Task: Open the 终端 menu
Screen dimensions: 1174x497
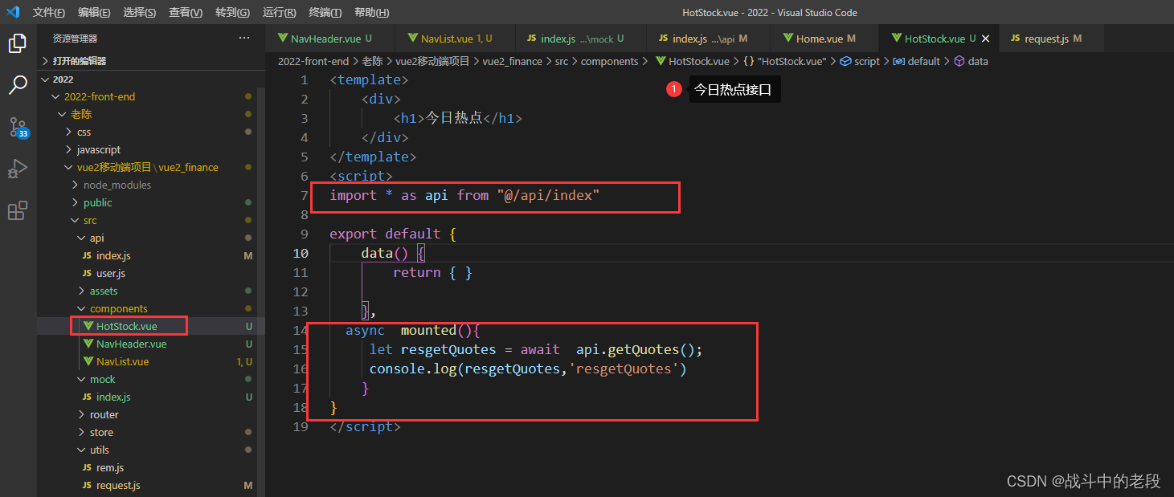Action: pos(324,12)
